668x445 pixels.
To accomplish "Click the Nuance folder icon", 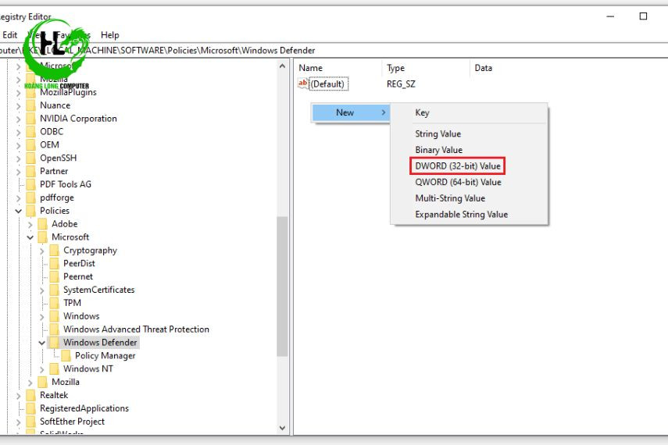I will (31, 105).
